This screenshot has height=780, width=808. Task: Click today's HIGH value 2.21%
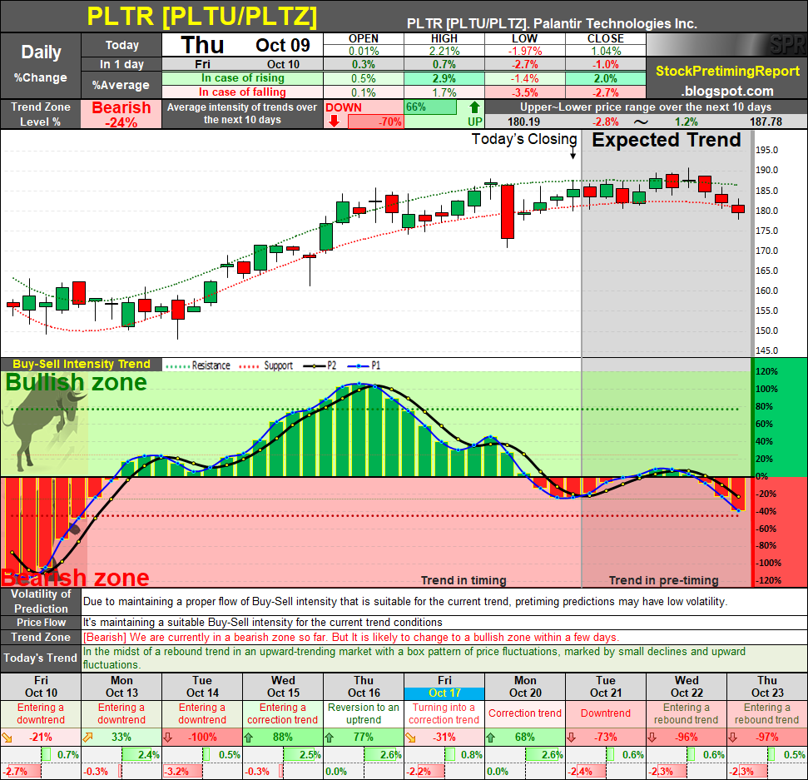pyautogui.click(x=444, y=51)
